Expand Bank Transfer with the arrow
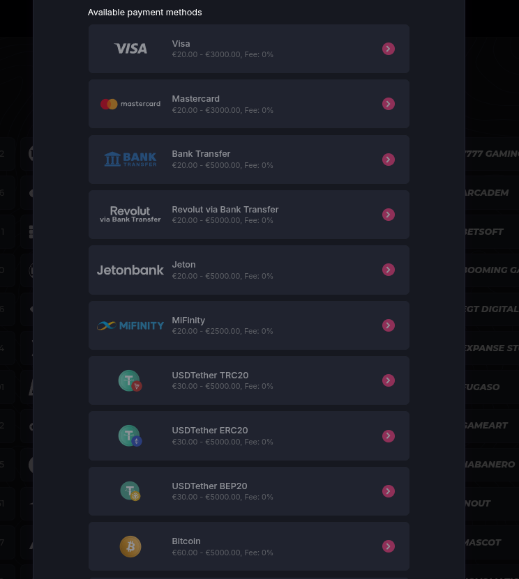The width and height of the screenshot is (519, 579). click(x=389, y=160)
